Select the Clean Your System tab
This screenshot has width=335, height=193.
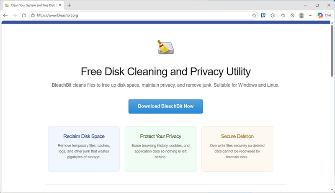tap(31, 5)
